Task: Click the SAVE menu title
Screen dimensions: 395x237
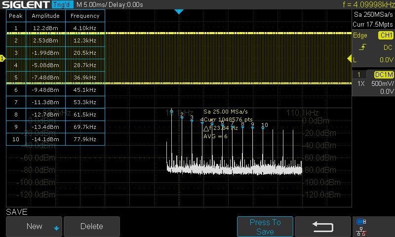Action: pyautogui.click(x=17, y=212)
